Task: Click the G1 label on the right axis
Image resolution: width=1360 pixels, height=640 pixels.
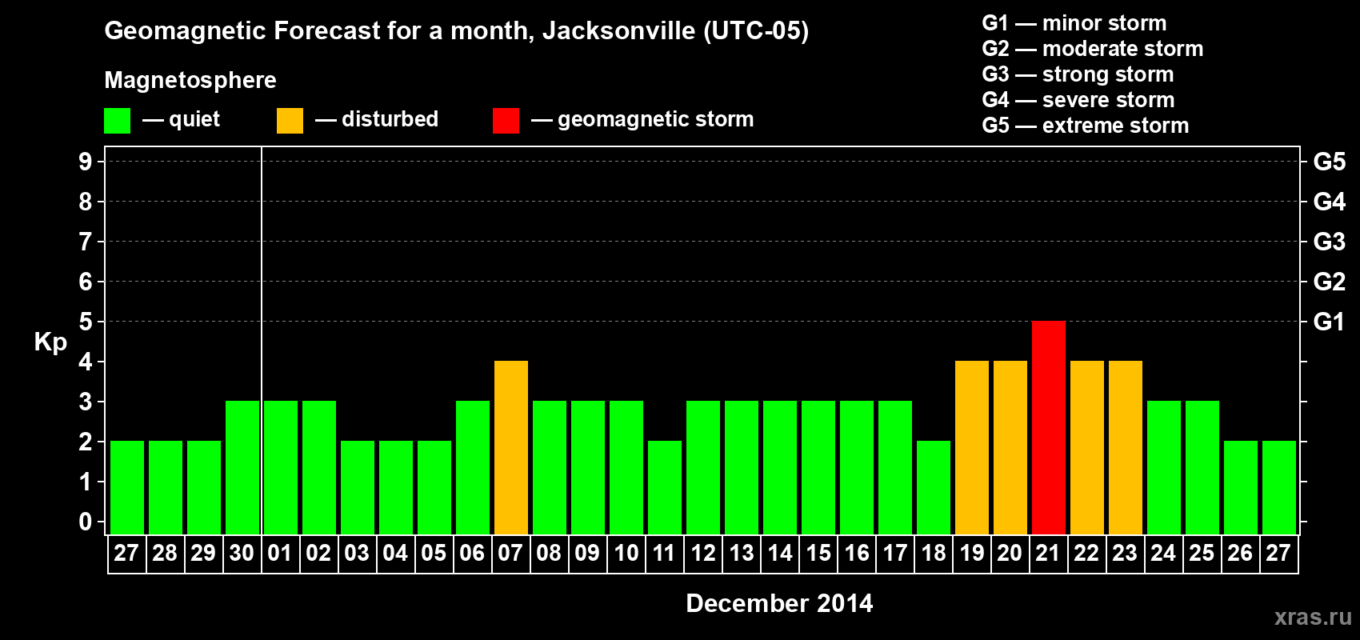Action: (x=1329, y=322)
